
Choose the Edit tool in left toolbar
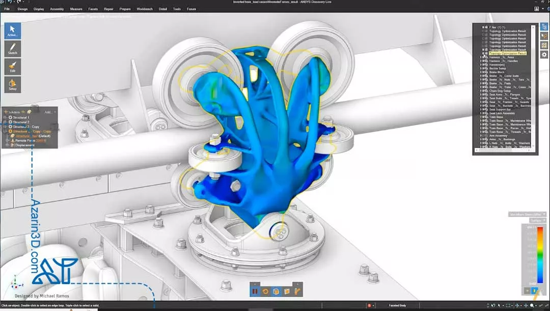point(13,67)
